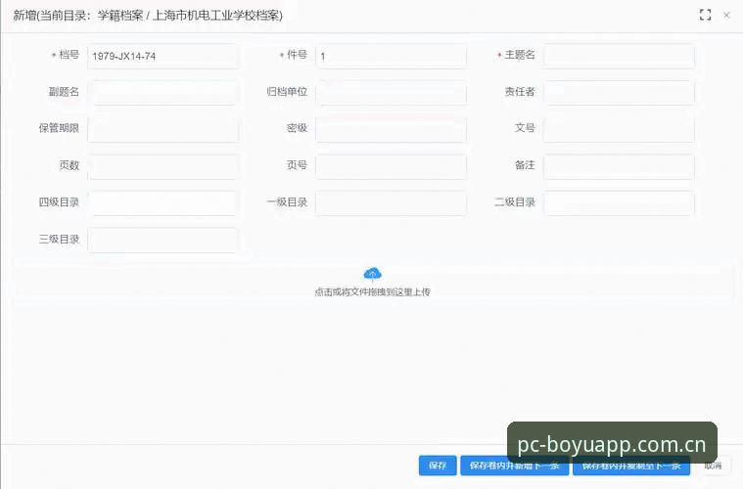Click the 一级目录 input box
743x489 pixels.
[391, 203]
